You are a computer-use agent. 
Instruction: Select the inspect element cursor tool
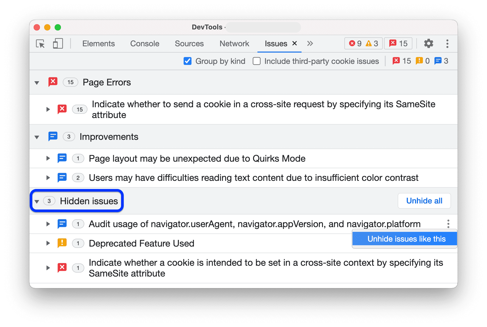click(x=40, y=44)
